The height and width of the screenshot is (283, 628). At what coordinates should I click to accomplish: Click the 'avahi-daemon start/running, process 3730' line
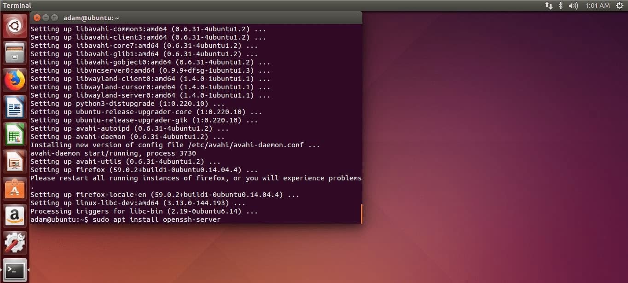pos(113,153)
